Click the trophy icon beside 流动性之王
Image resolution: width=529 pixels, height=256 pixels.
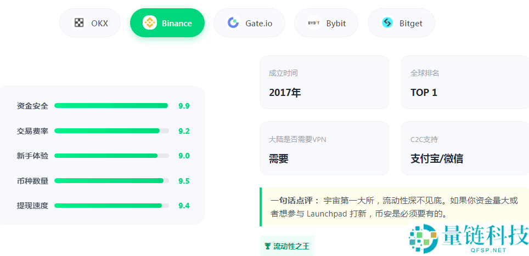(268, 246)
